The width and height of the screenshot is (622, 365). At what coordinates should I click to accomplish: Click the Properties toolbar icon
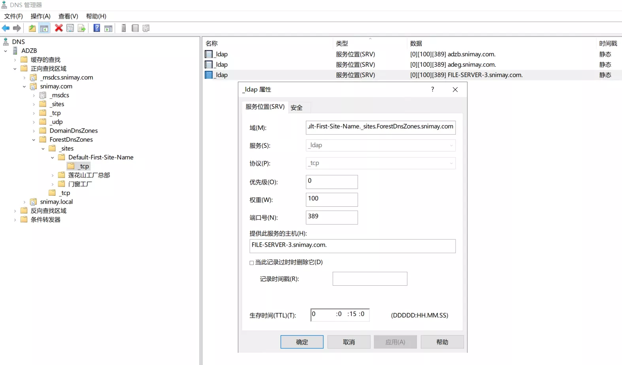(x=70, y=28)
